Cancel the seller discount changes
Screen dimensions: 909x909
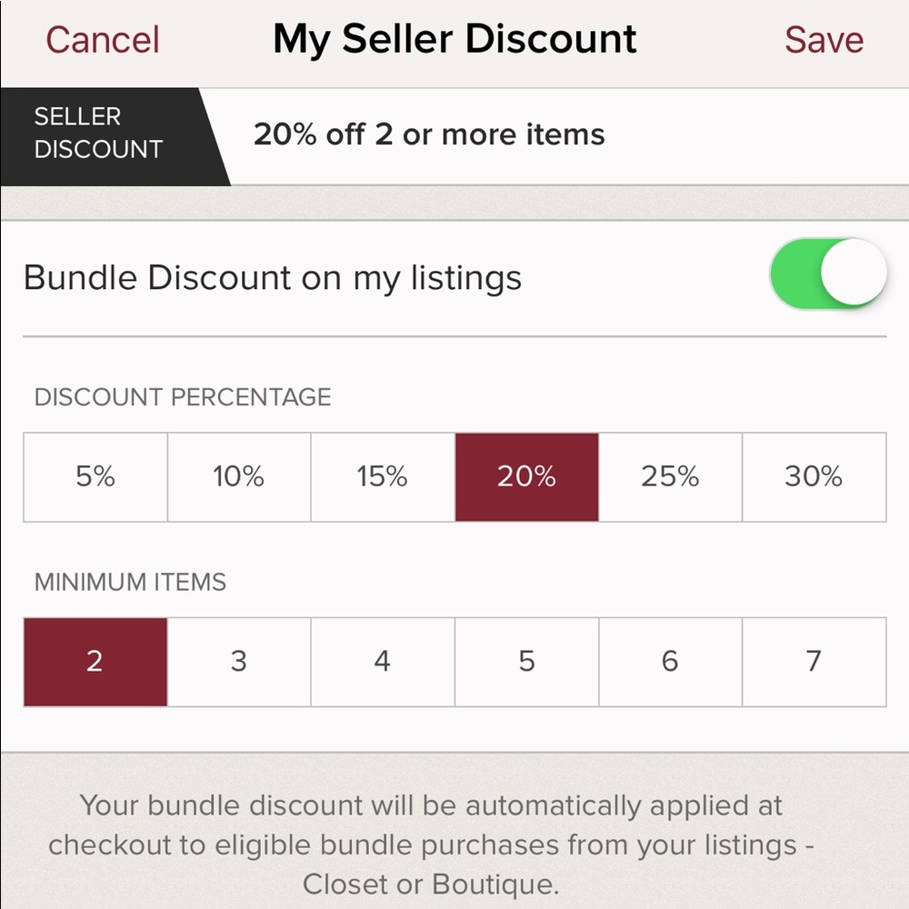102,38
